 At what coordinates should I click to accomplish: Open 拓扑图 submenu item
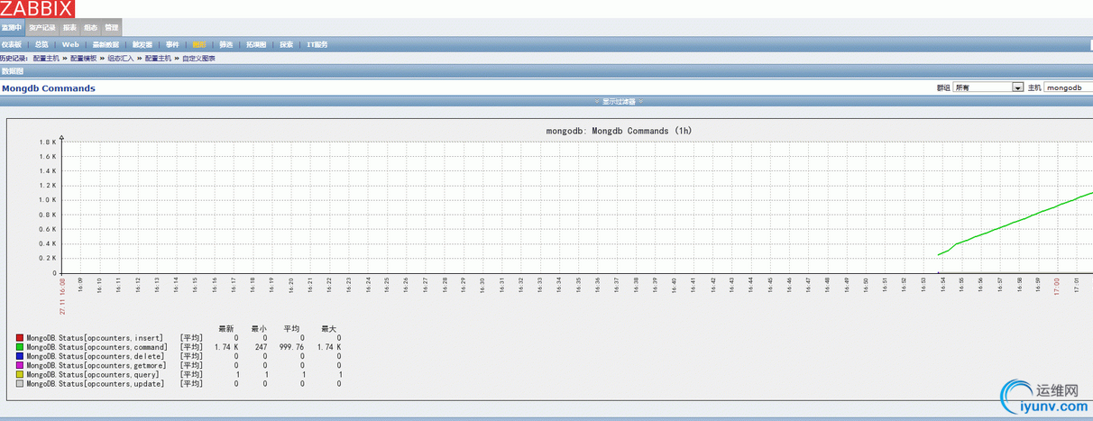click(257, 44)
